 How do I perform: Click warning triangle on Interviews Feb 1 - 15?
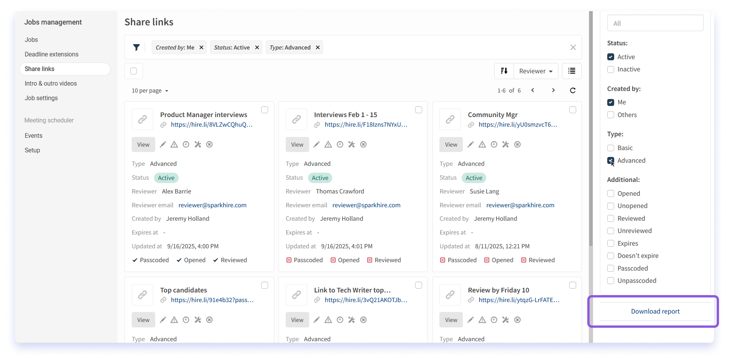[328, 145]
